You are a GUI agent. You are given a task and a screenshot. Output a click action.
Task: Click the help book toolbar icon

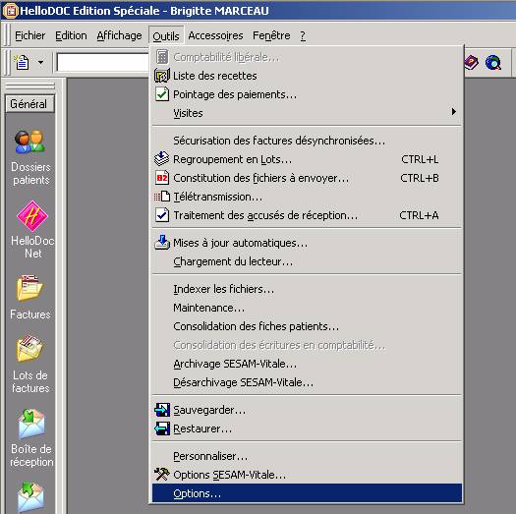471,62
